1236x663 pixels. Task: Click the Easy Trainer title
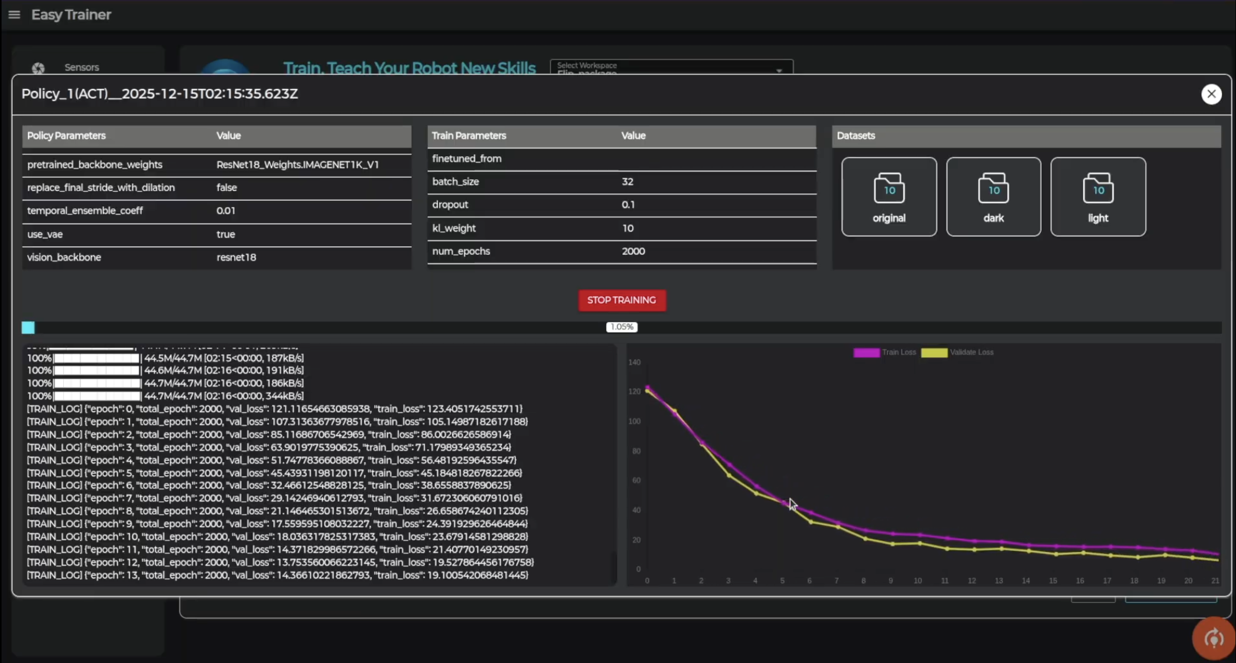click(x=71, y=15)
